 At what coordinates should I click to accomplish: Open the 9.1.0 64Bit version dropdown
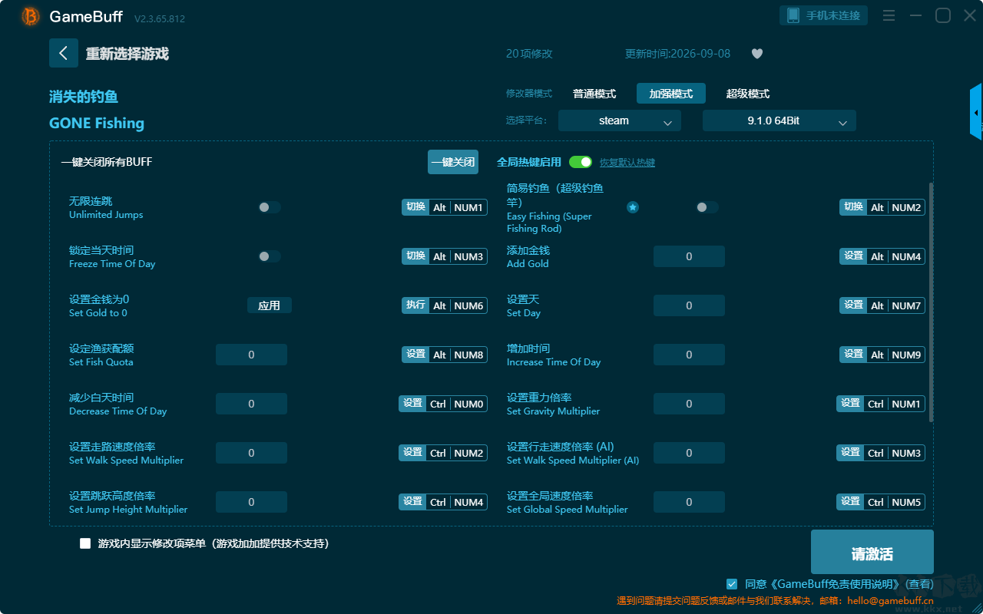(x=779, y=120)
